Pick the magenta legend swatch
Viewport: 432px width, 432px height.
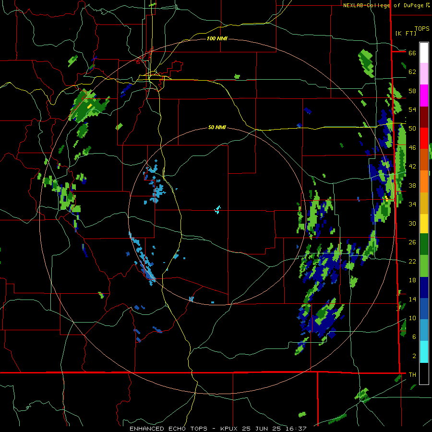pos(424,96)
